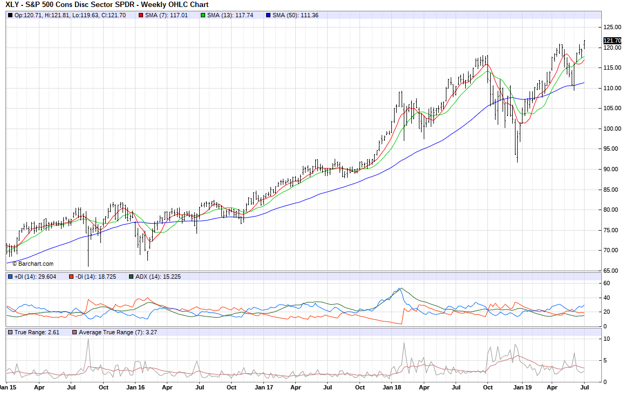Select the 115.00 price axis label
The height and width of the screenshot is (404, 624).
click(x=612, y=68)
